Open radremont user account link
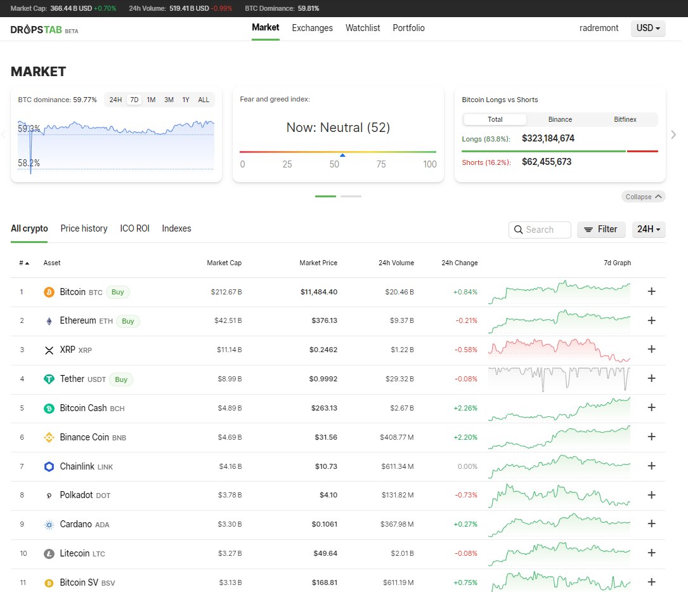Screen dimensions: 688x592 599,28
